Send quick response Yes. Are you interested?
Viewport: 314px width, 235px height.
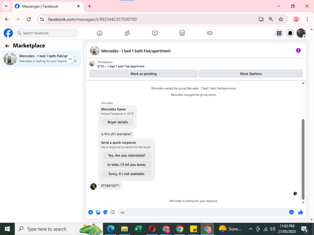pyautogui.click(x=127, y=155)
